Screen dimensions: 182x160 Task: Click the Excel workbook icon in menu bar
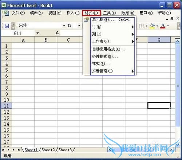pos(6,13)
